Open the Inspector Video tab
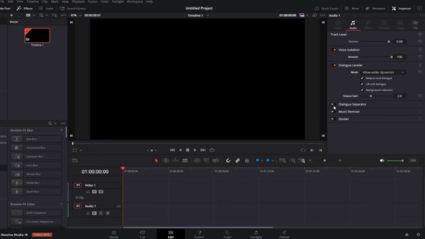The width and height of the screenshot is (425, 239). coord(338,25)
